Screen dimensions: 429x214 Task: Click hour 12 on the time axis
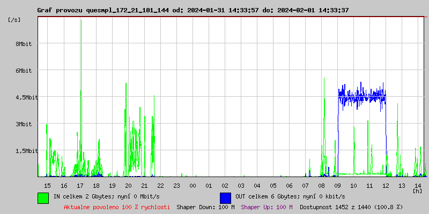click(386, 185)
